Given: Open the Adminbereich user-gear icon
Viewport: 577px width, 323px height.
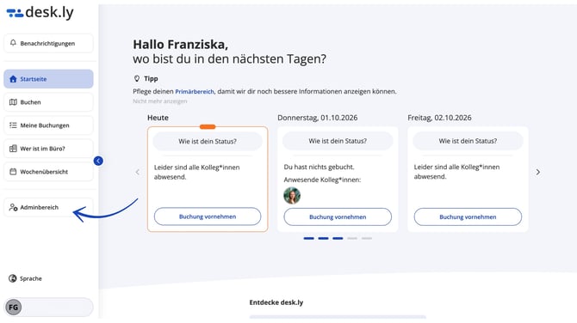Looking at the screenshot, I should click(13, 207).
